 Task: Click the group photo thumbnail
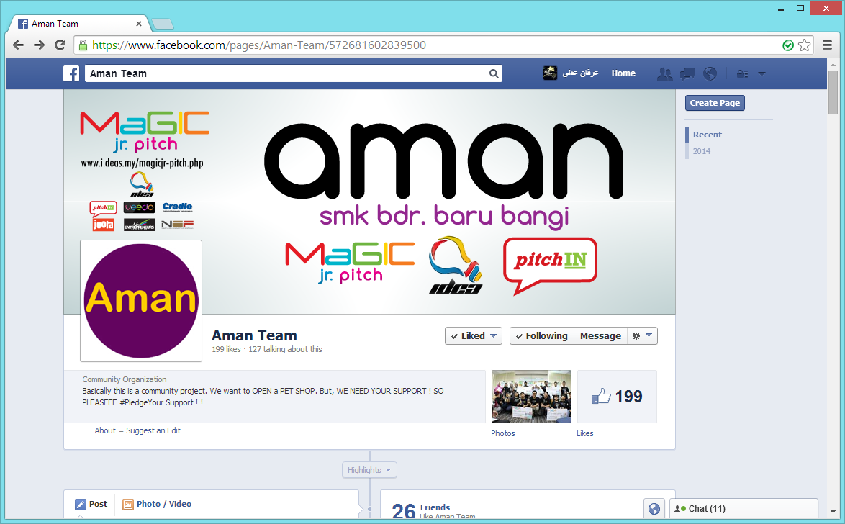(x=531, y=396)
